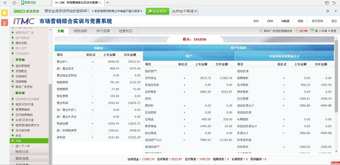Select 折旧 in sidebar
The width and height of the screenshot is (340, 165).
[x=18, y=136]
